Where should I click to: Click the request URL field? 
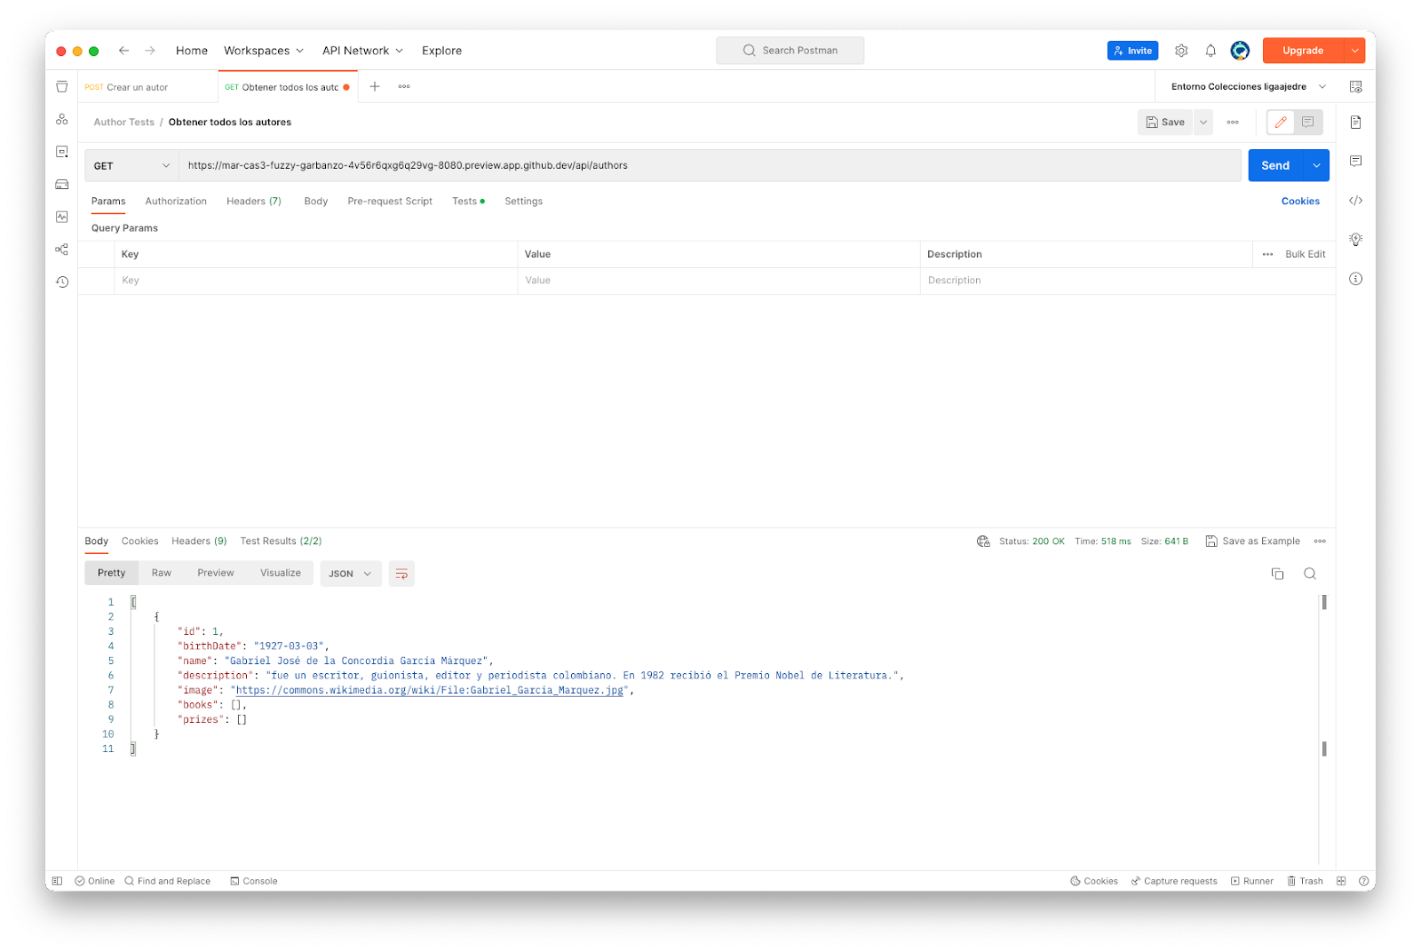point(710,166)
